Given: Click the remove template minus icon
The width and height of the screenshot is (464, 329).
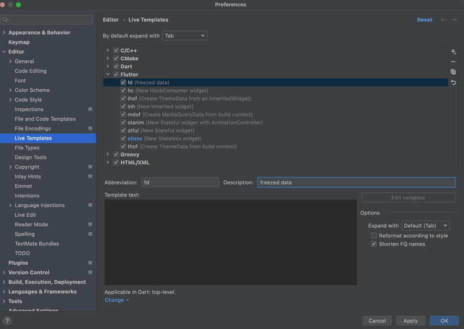Looking at the screenshot, I should click(x=453, y=62).
